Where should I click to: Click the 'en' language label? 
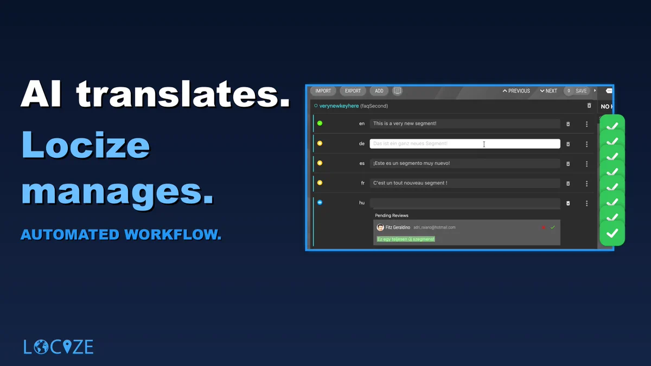click(x=362, y=124)
